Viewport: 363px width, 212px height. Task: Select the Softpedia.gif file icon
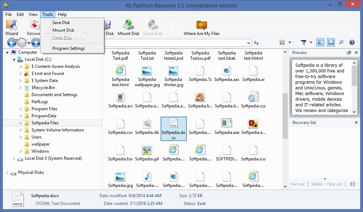pyautogui.click(x=147, y=150)
